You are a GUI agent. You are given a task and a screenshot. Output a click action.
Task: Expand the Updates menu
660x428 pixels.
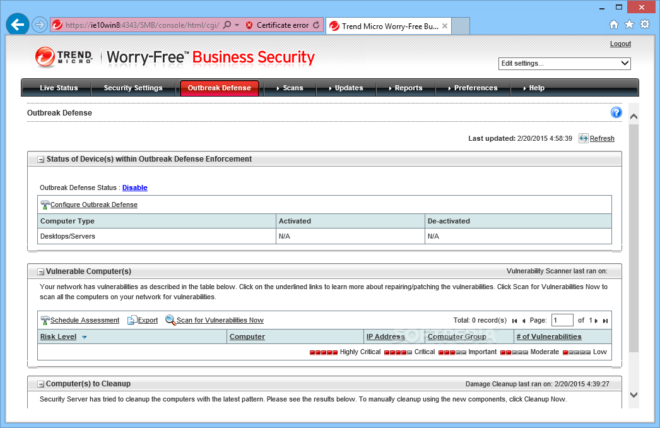click(x=346, y=88)
